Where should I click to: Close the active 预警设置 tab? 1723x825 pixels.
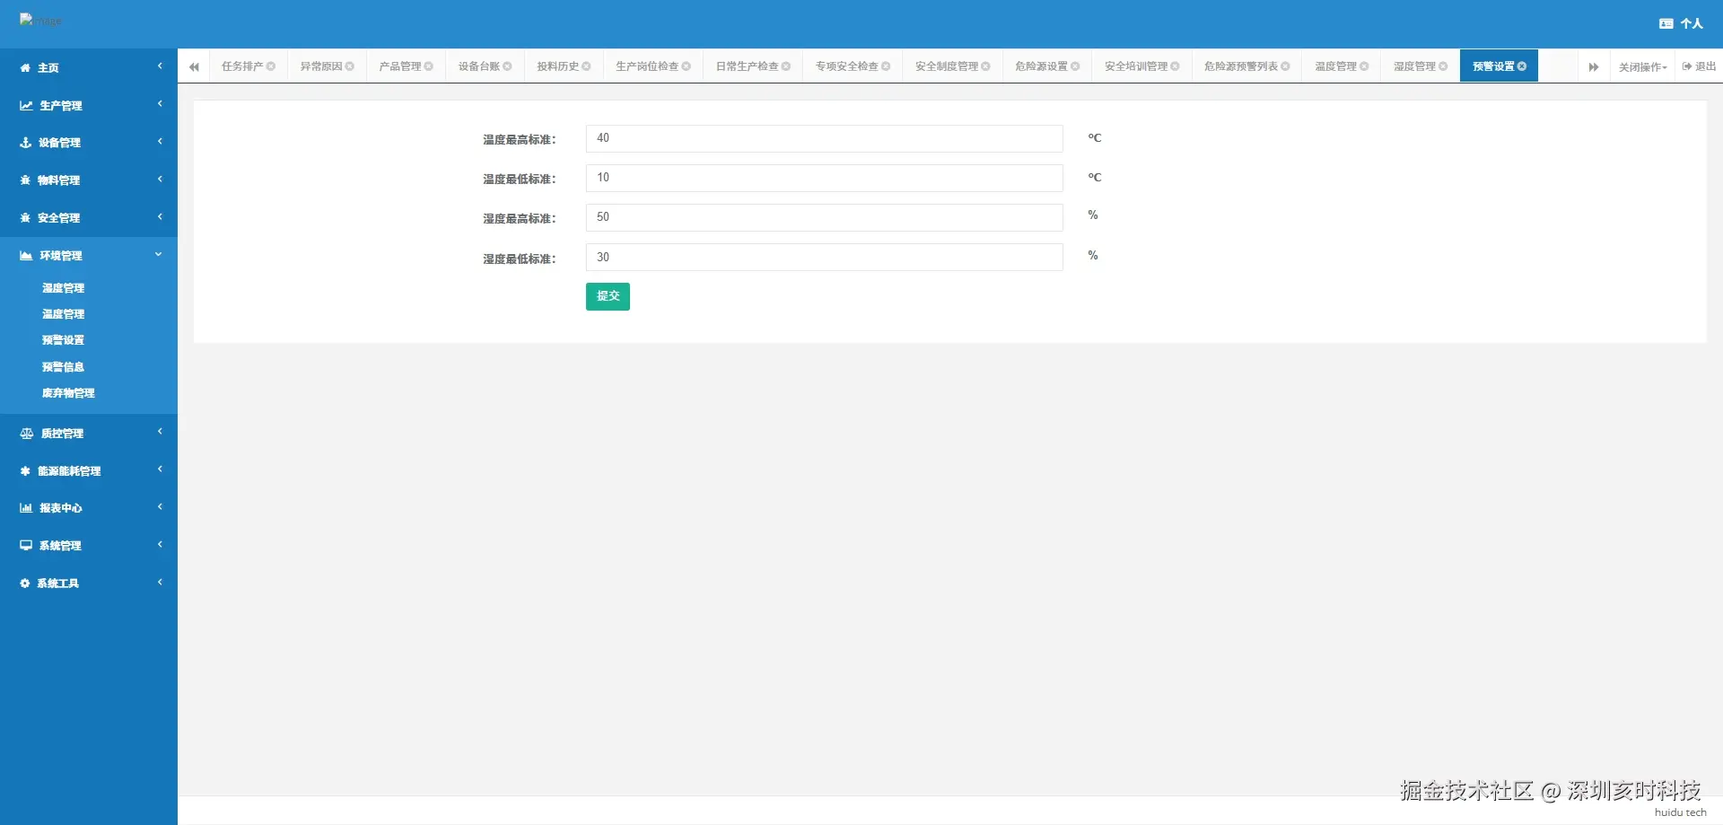[x=1522, y=66]
